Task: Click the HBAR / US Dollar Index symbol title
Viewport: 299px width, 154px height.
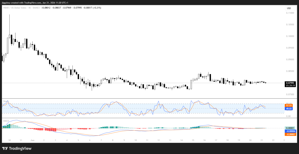Action: point(14,8)
